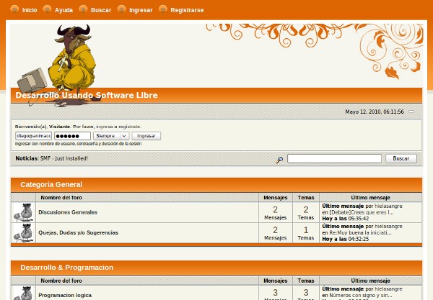Open the Inicio menu item
The height and width of the screenshot is (300, 433).
pos(30,10)
